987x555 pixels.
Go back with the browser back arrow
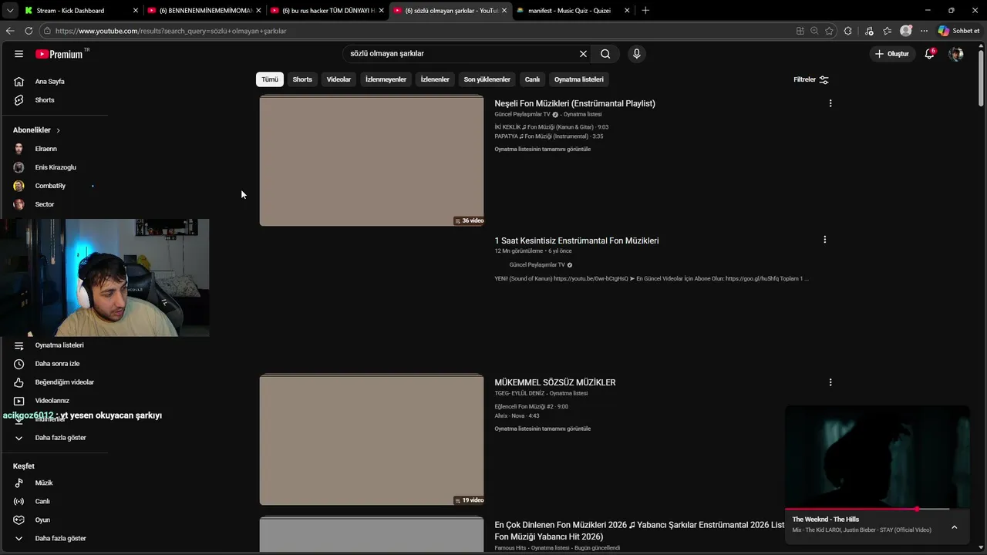10,31
